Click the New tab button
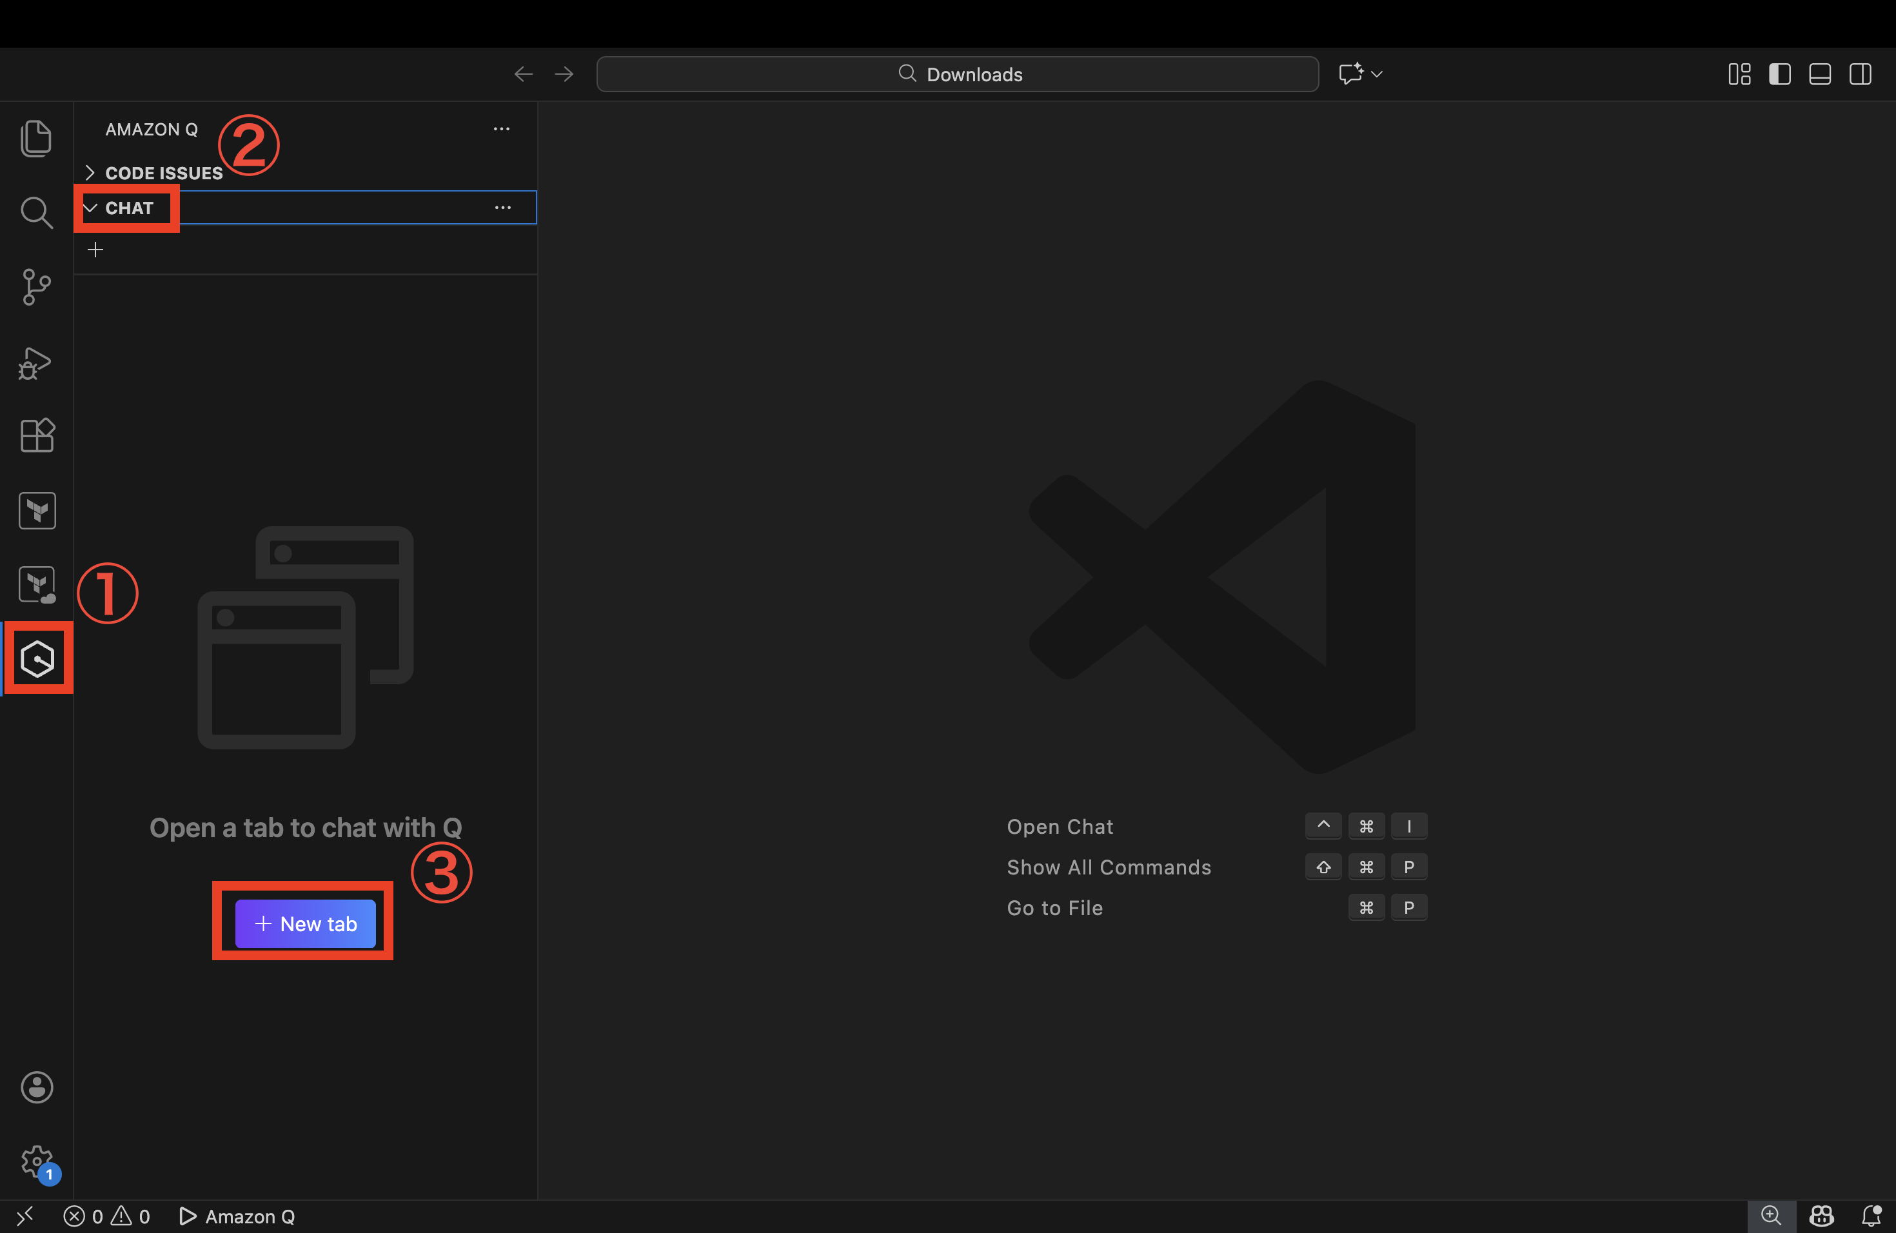Screen dimensions: 1896x1233 pyautogui.click(x=305, y=924)
